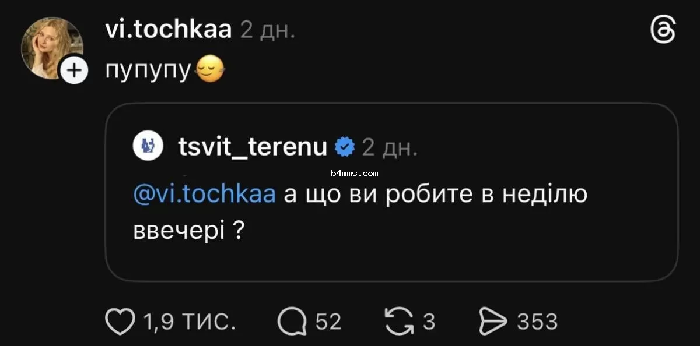Open replies with the comment bubble icon

[x=295, y=319]
